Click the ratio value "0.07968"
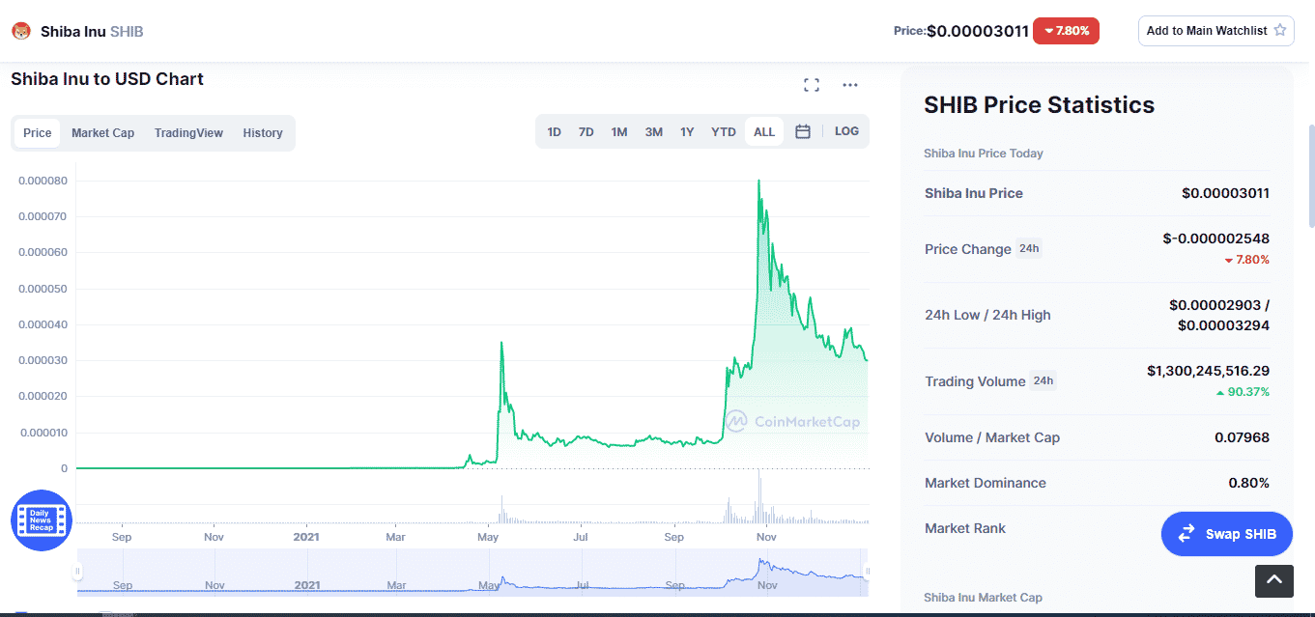Screen dimensions: 1315x617 tap(1243, 437)
